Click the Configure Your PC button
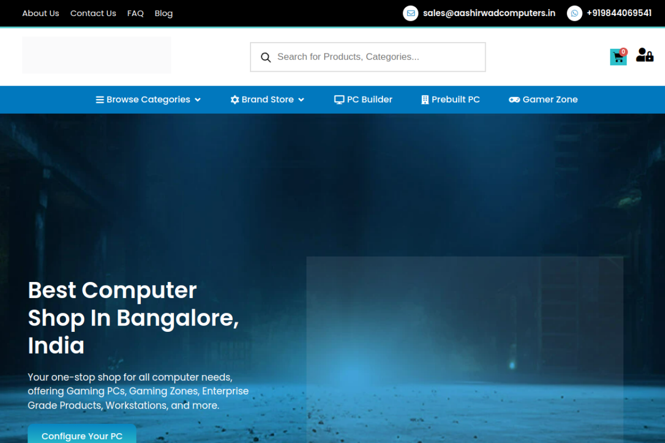665x443 pixels. pos(82,434)
